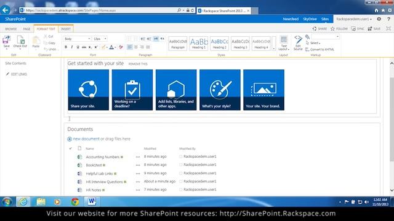
Task: Click the Windows Start button
Action: [x=7, y=201]
